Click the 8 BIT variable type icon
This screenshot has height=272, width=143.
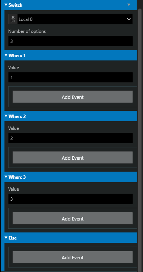[13, 19]
